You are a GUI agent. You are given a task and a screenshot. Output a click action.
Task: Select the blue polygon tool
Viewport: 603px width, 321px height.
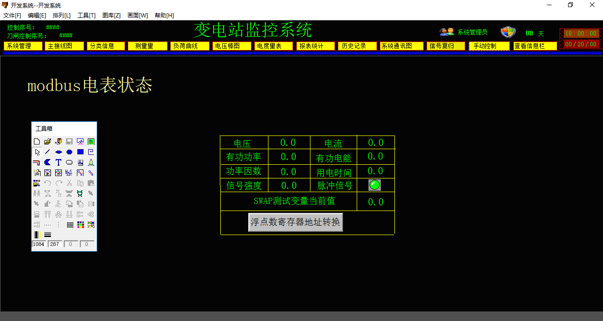click(x=48, y=162)
